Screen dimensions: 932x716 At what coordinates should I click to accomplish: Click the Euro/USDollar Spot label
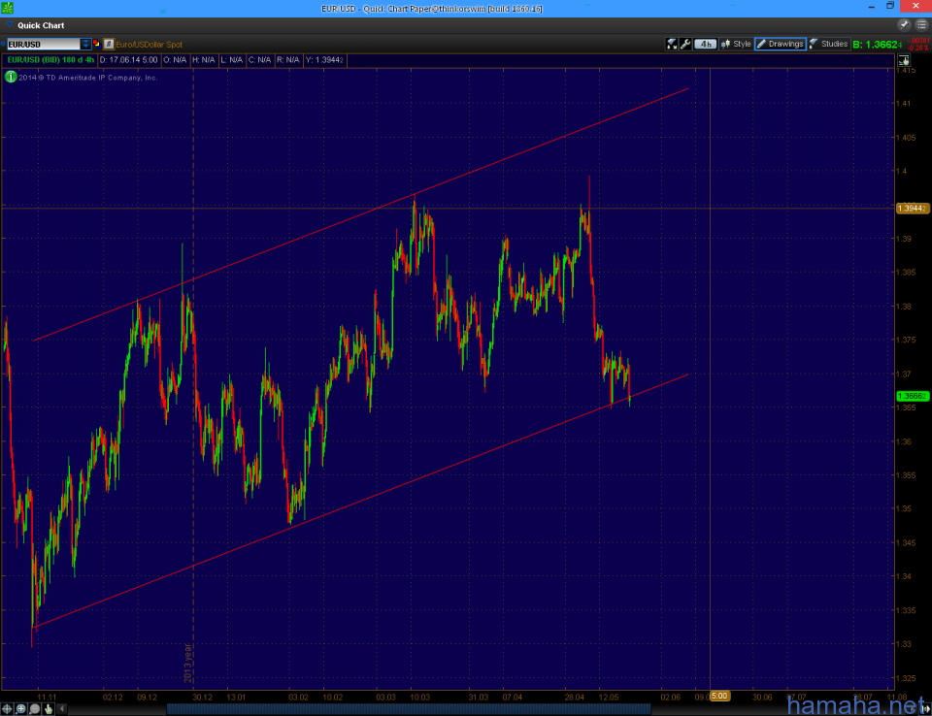(149, 45)
